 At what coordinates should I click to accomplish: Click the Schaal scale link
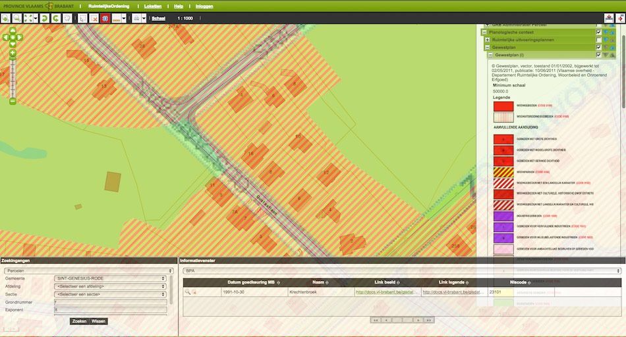159,18
